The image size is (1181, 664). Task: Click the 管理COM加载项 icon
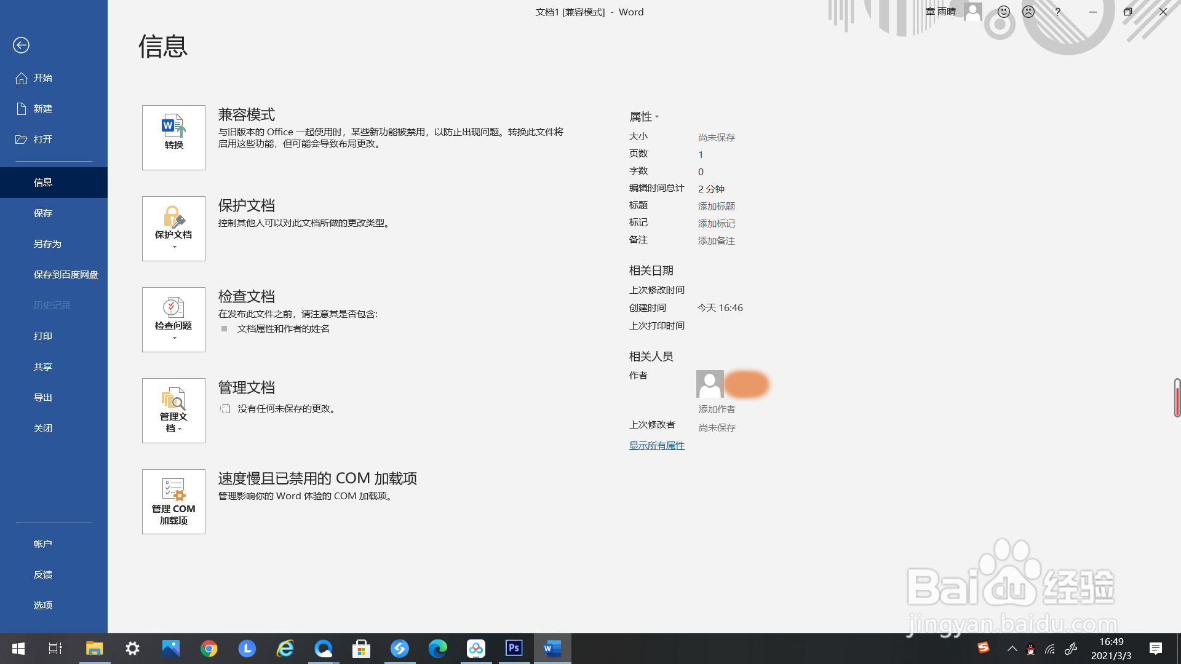173,501
